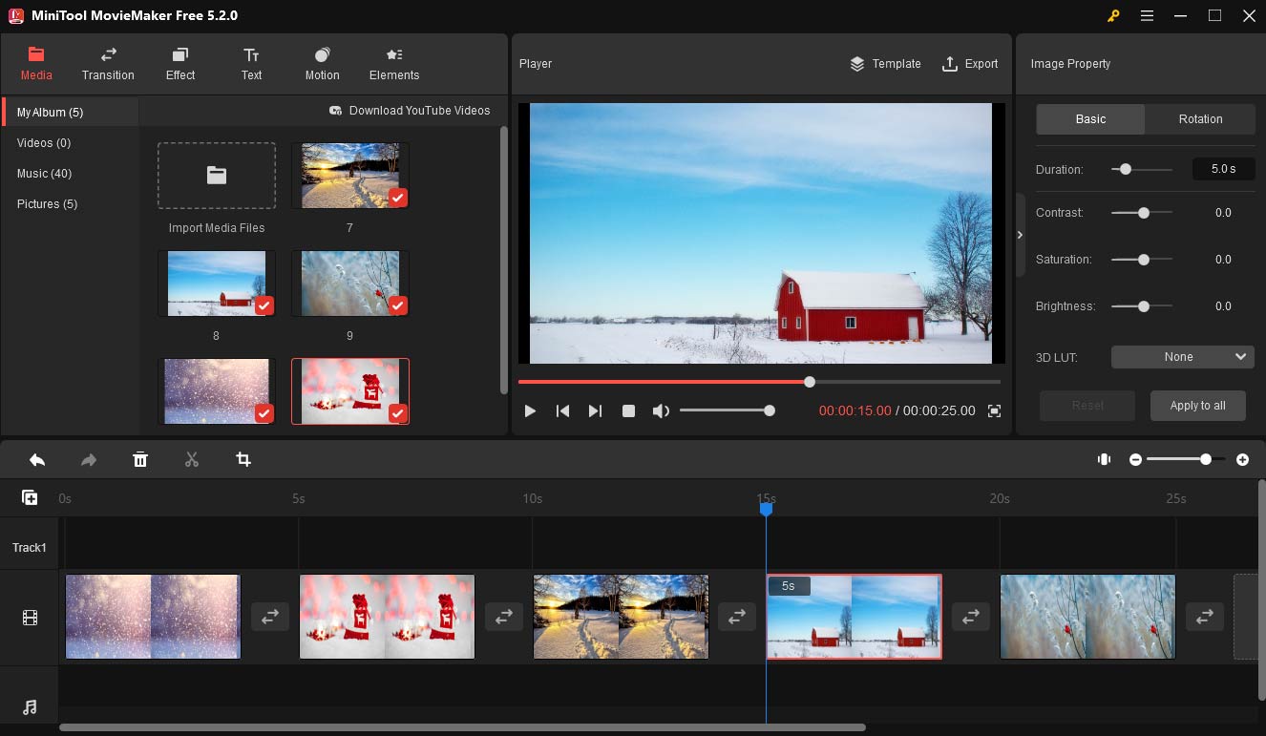Open the Text panel
Viewport: 1266px width, 736px height.
(x=251, y=63)
